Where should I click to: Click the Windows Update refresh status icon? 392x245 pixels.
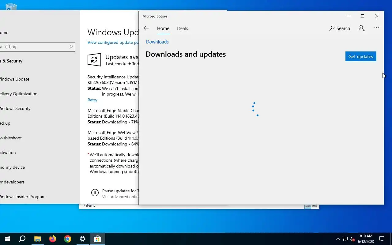(x=94, y=60)
